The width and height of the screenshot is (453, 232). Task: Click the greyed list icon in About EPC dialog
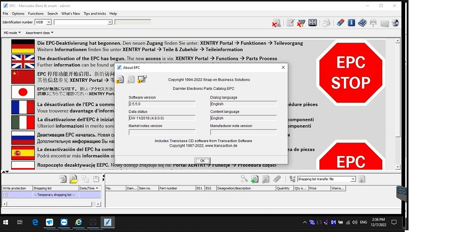point(131,79)
